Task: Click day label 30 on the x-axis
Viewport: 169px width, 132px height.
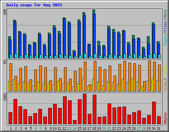Action: click(153, 128)
